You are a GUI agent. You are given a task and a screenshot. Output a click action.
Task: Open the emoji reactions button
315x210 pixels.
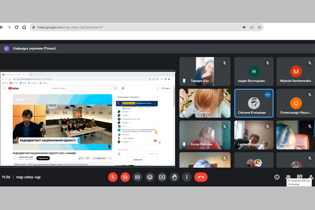coord(150,177)
